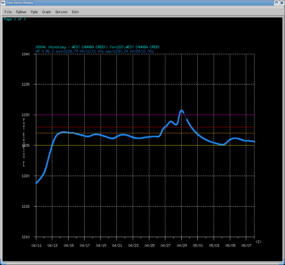
Task: Click the 05/05 x-axis date label
Action: (230, 246)
